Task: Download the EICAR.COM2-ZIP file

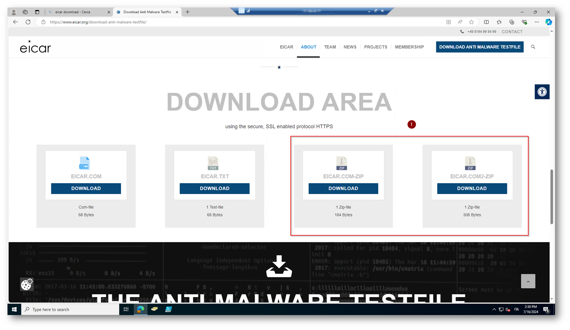Action: tap(472, 188)
